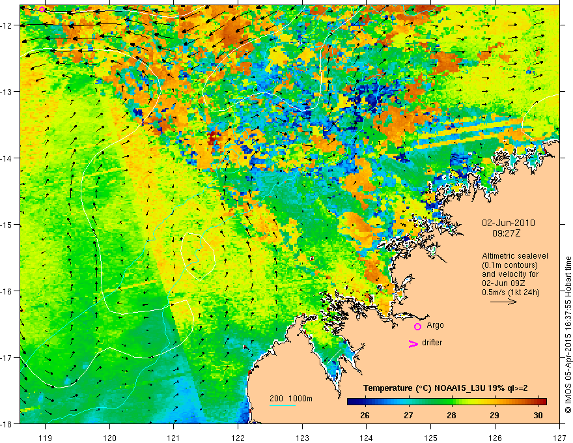Click the -15 latitude axis label

(x=7, y=224)
